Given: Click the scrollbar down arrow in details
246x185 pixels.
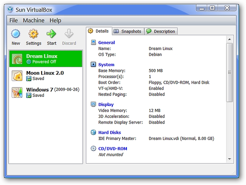Looking at the screenshot, I should pos(229,159).
